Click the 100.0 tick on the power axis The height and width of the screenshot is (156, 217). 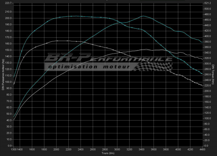tap(8, 82)
